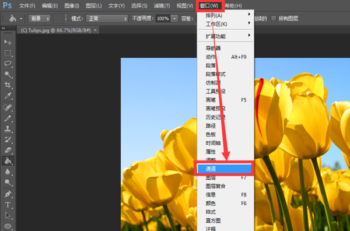Screen dimensions: 350x231
Task: Choose 画笔 F5 menu entry
Action: click(x=225, y=100)
